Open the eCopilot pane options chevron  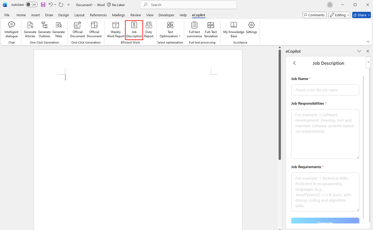359,51
